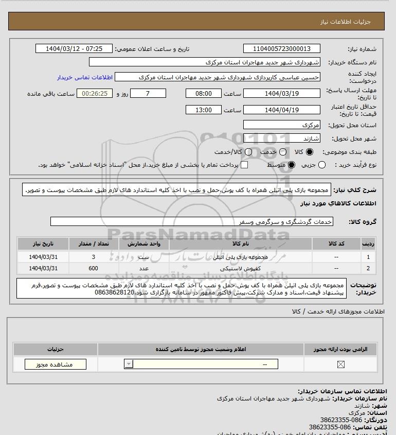The width and height of the screenshot is (396, 435).
Task: Click the delivery province field مرکزی
Action: [281, 125]
